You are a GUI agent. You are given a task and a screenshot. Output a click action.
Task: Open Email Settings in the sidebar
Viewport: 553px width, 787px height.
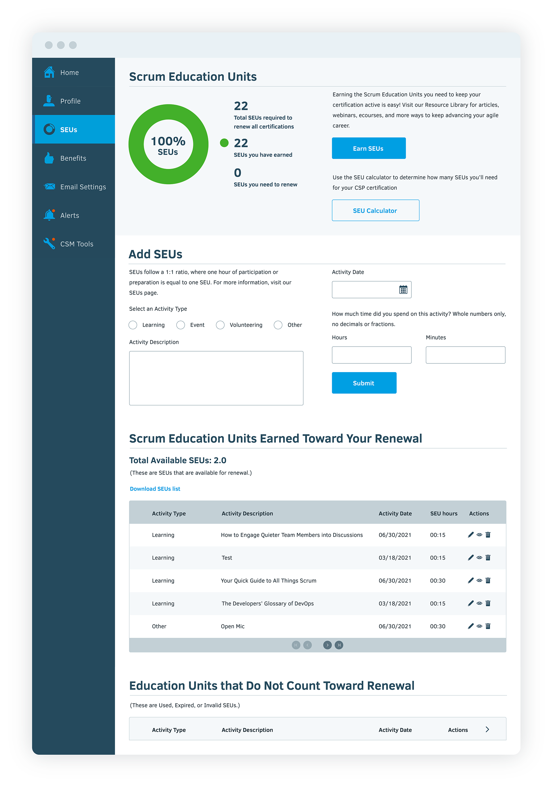(74, 187)
